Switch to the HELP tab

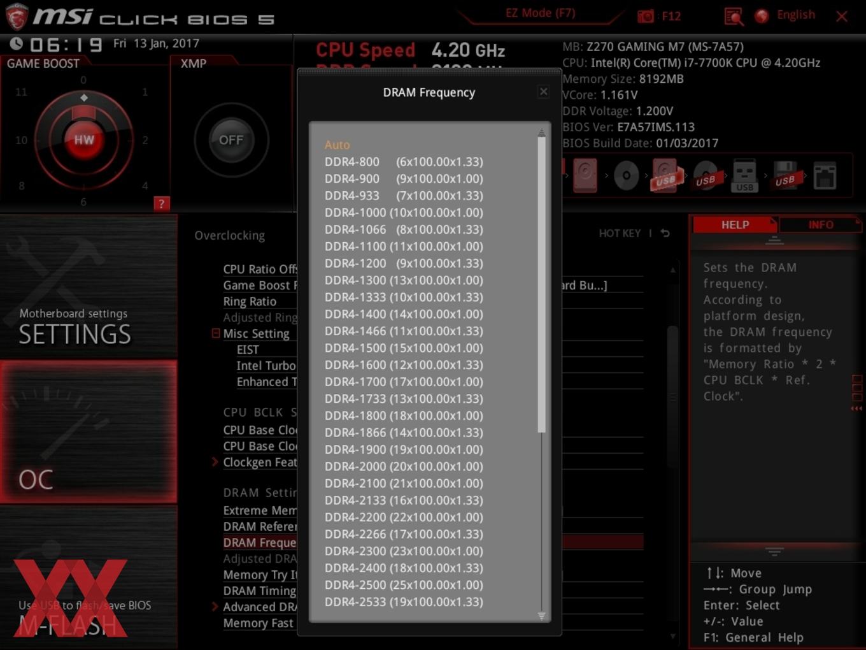735,225
